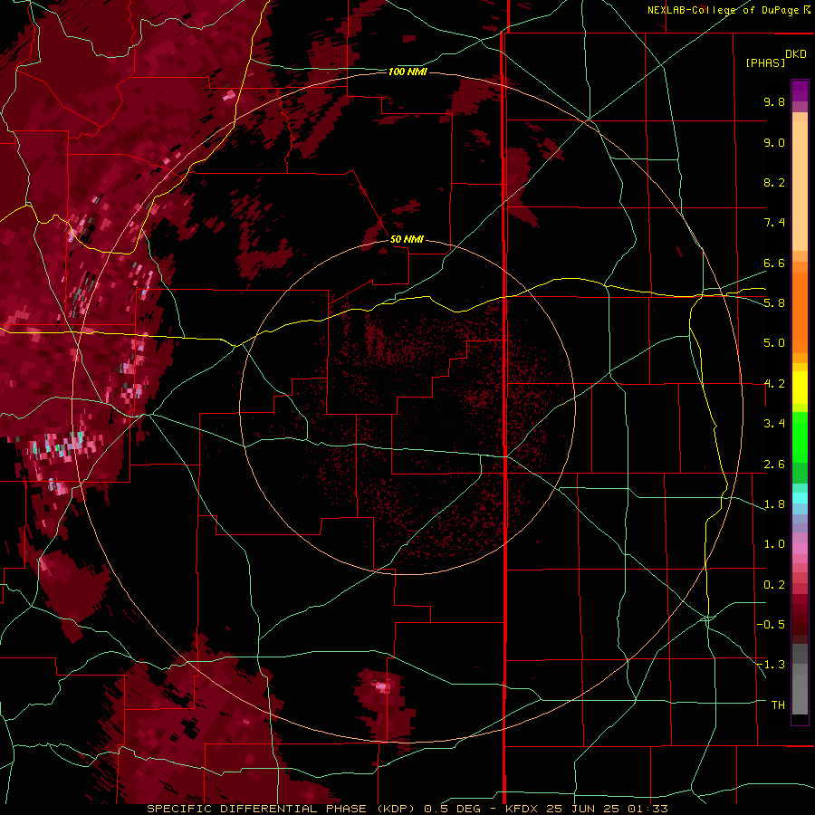Click the 5.8 value on the color scale

point(774,303)
